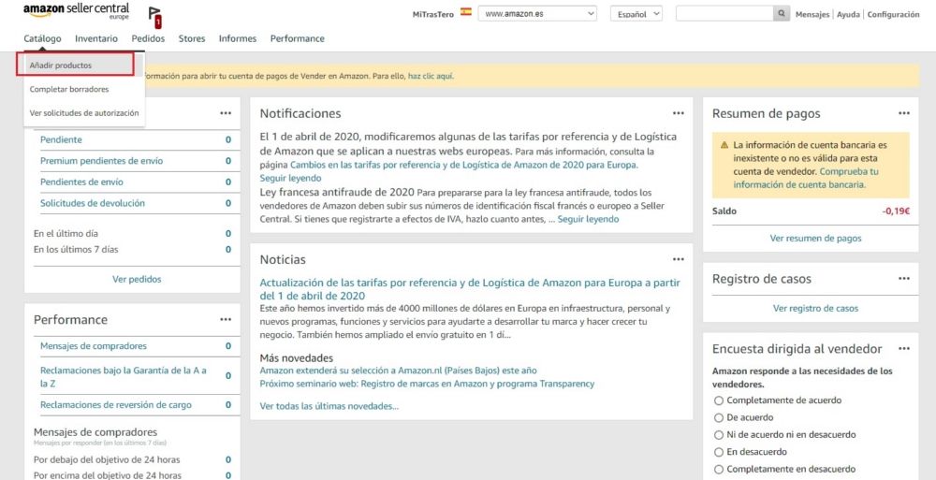Open the Pedidos menu

[x=148, y=38]
